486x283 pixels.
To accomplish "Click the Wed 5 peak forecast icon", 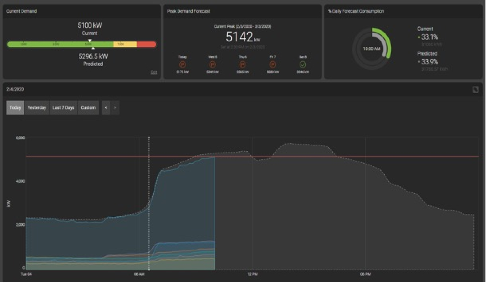I will [212, 65].
